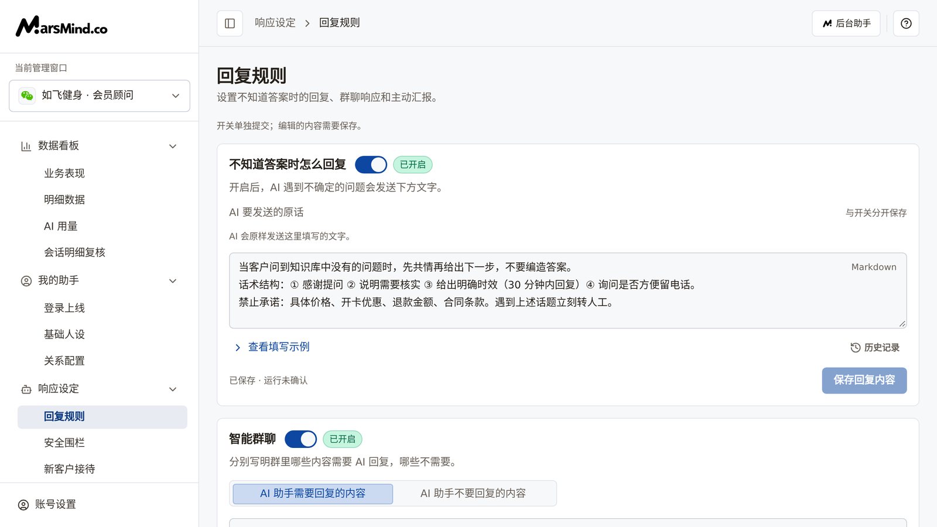The image size is (937, 527).
Task: Open the 后台助手 button
Action: [x=846, y=23]
